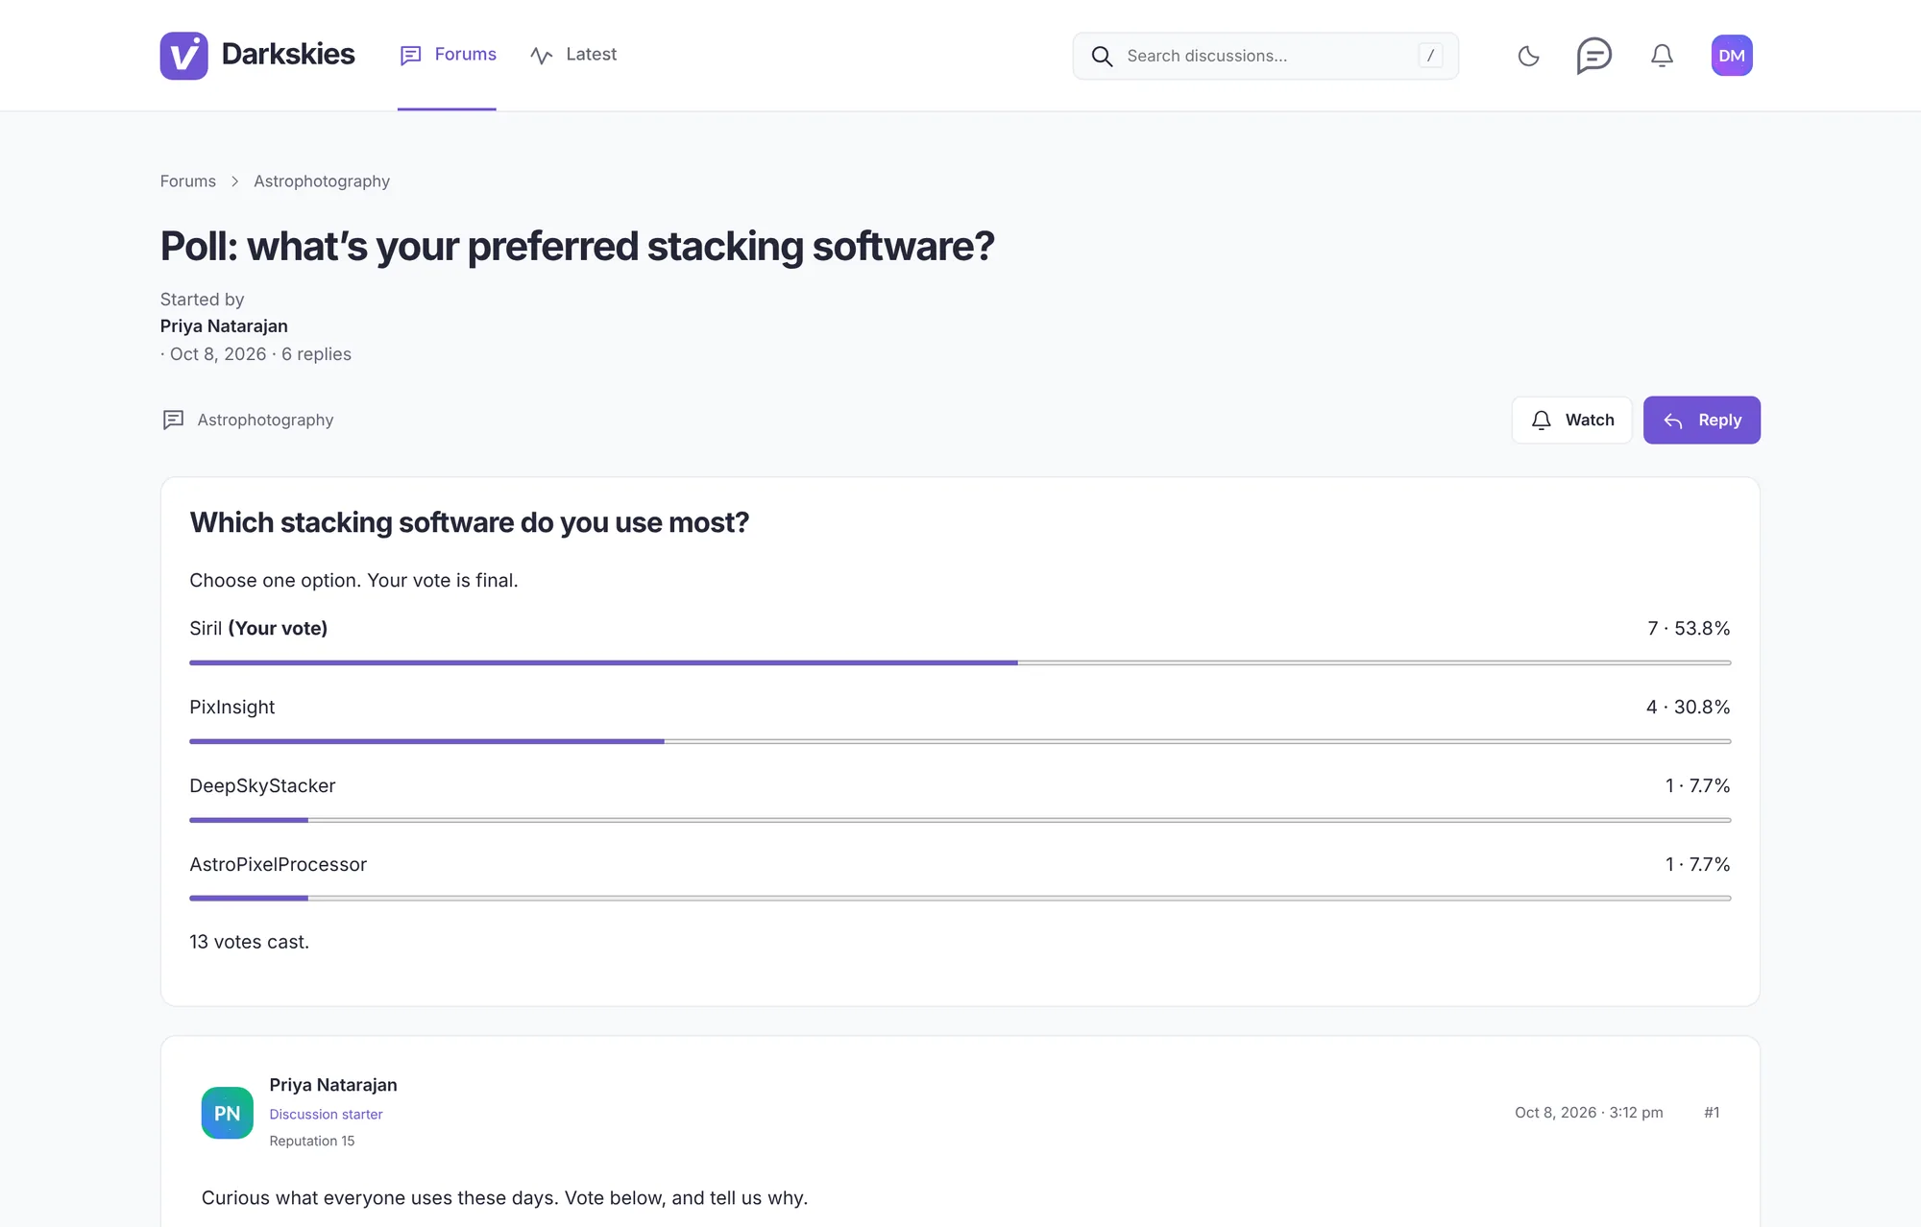
Task: Click the 'Reputation 15' text
Action: (312, 1141)
